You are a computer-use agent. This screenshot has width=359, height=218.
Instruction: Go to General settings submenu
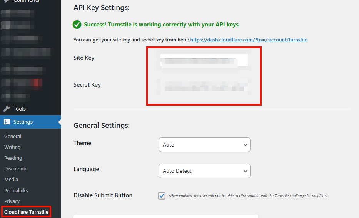(x=13, y=136)
